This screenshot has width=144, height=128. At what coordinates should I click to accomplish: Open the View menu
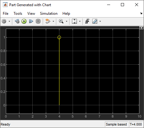(x=31, y=14)
